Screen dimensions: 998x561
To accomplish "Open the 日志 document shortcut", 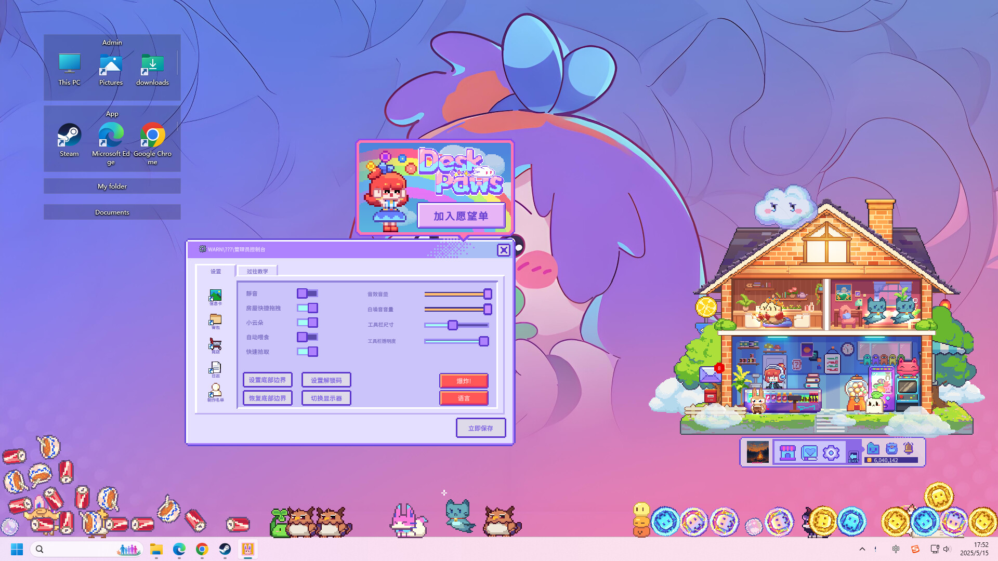I will [x=215, y=369].
